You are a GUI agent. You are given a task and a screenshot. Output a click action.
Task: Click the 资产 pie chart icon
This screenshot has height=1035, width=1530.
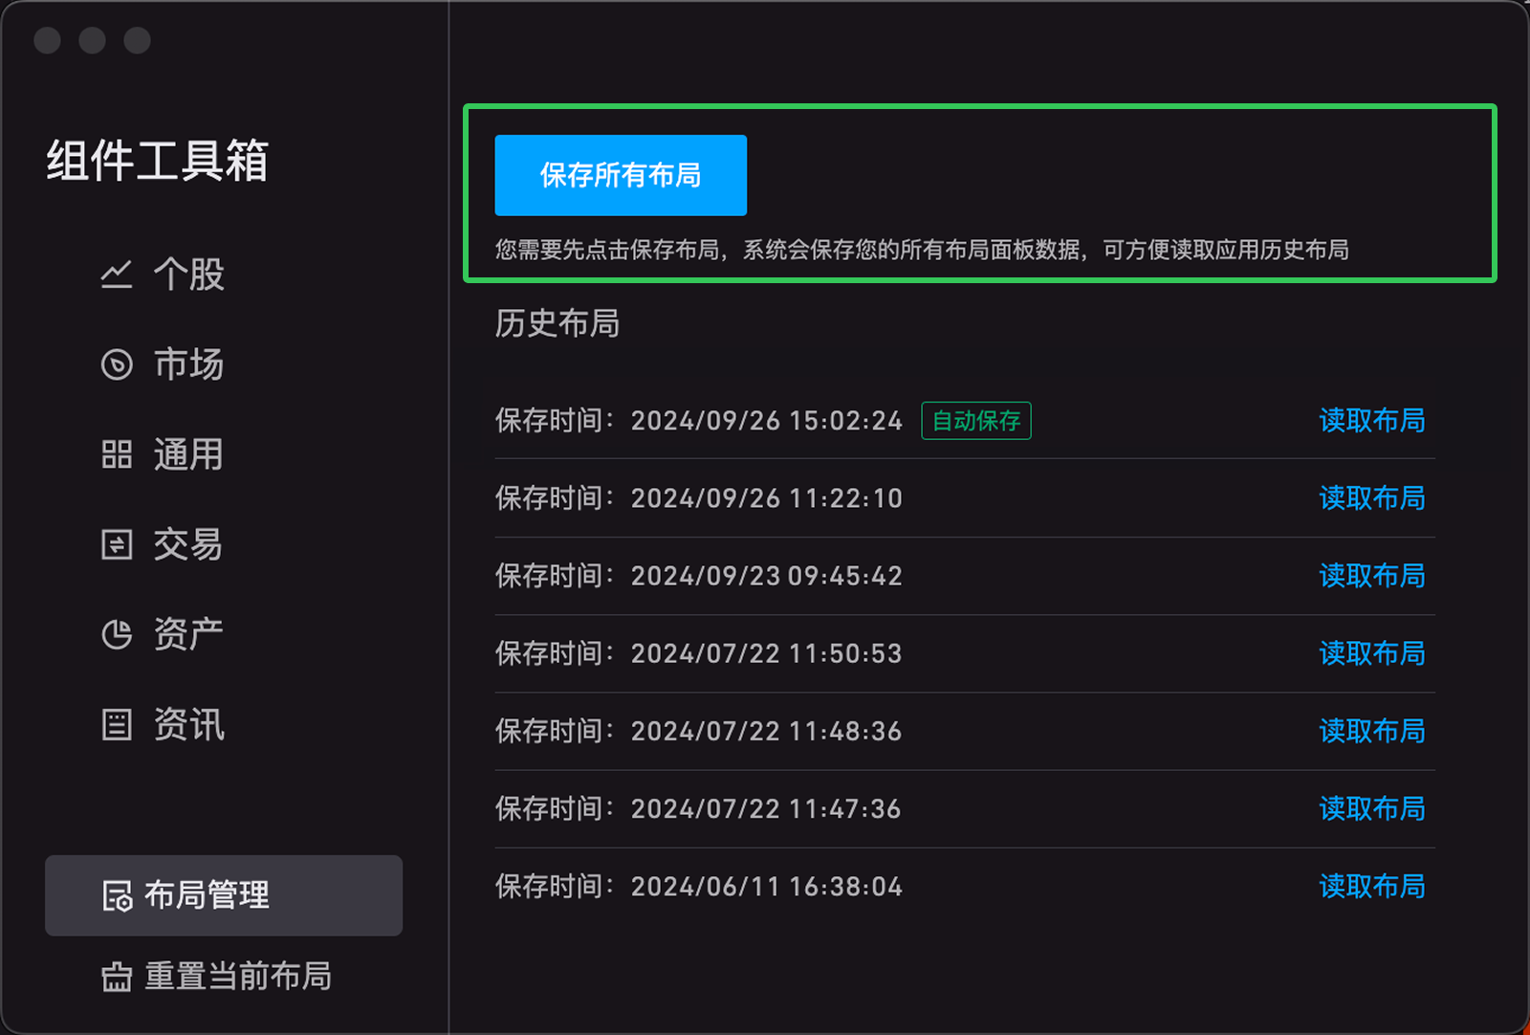[x=117, y=634]
